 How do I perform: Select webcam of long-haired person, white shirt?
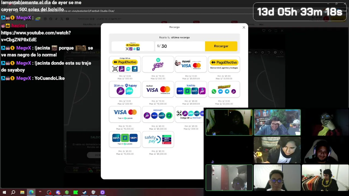pos(277,150)
